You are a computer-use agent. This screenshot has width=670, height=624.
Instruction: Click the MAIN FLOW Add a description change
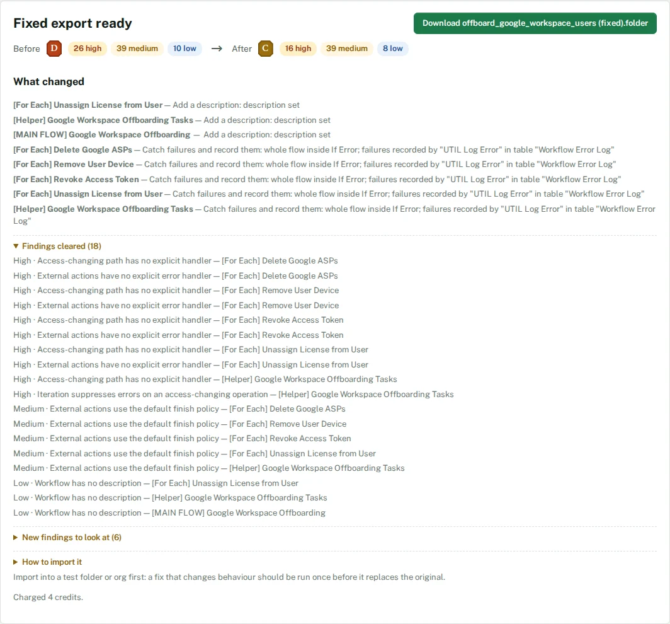tap(172, 135)
